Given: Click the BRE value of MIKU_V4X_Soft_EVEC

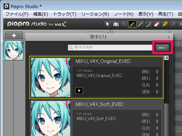Looking at the screenshot, I should pyautogui.click(x=157, y=115).
